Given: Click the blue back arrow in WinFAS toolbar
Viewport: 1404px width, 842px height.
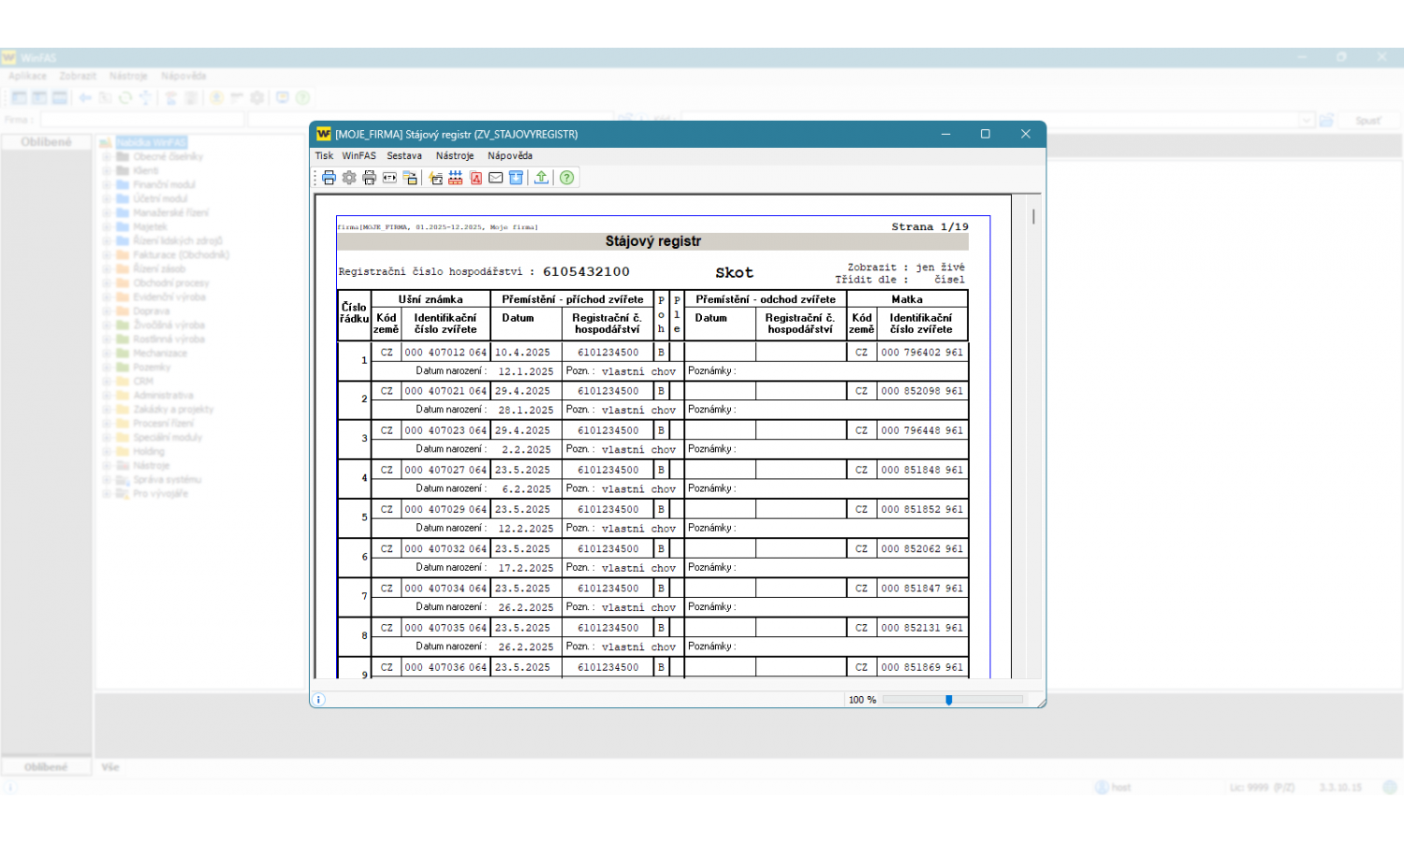Looking at the screenshot, I should (85, 97).
